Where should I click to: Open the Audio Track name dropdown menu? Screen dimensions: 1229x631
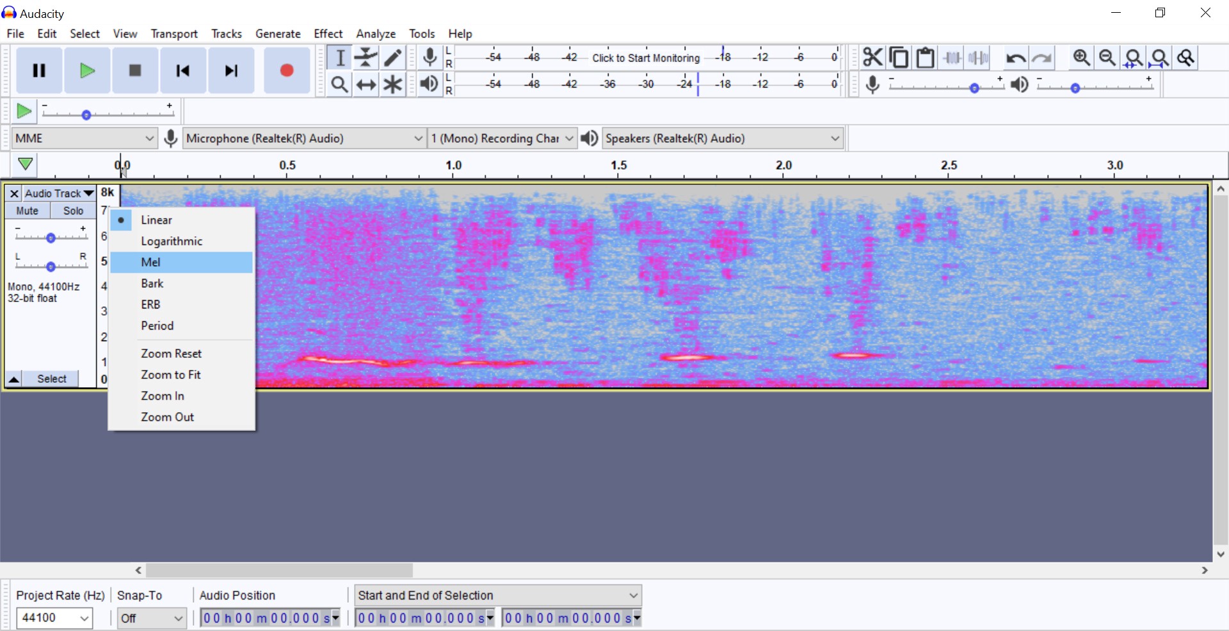point(60,193)
